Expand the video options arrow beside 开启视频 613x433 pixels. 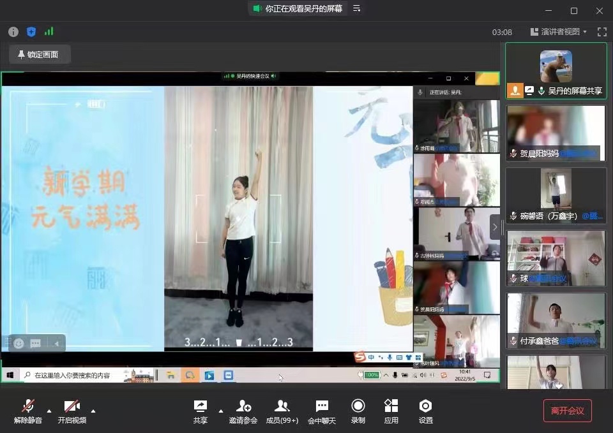(x=93, y=411)
